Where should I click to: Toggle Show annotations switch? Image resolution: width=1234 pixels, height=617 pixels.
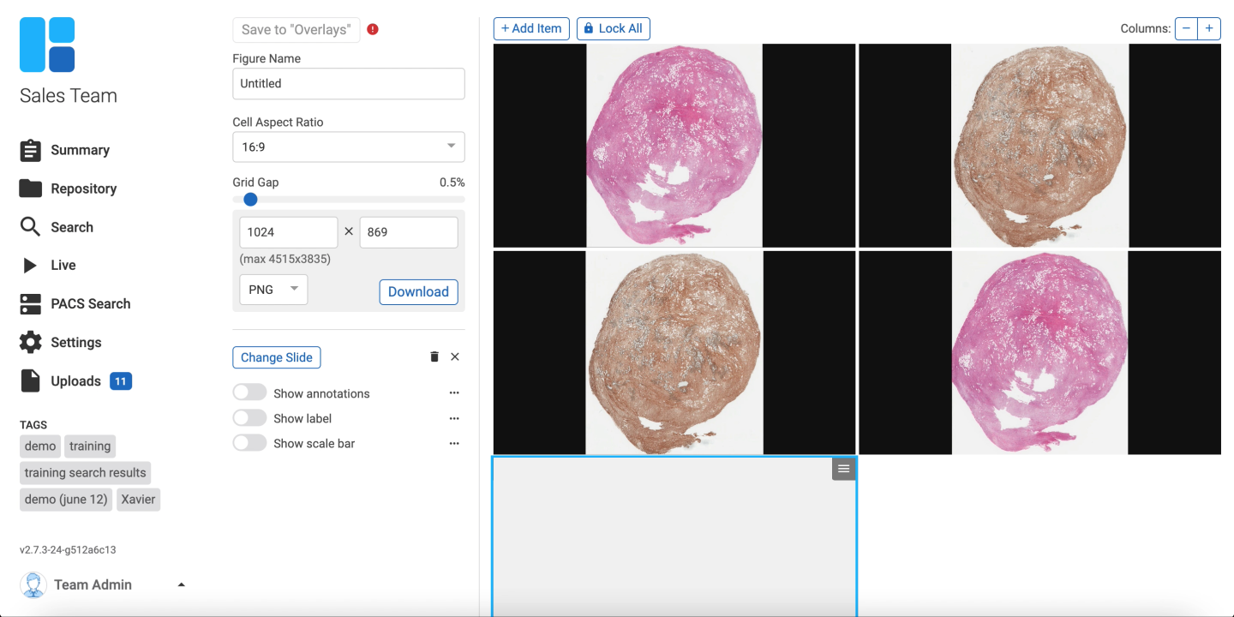click(x=249, y=392)
